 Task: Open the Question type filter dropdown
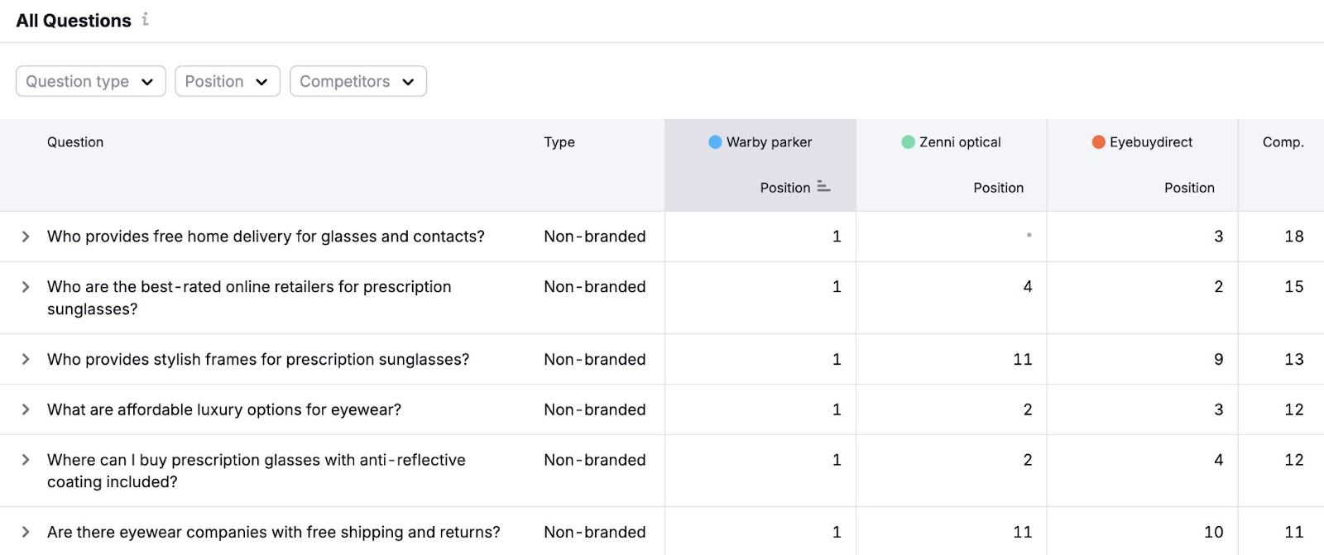click(90, 81)
